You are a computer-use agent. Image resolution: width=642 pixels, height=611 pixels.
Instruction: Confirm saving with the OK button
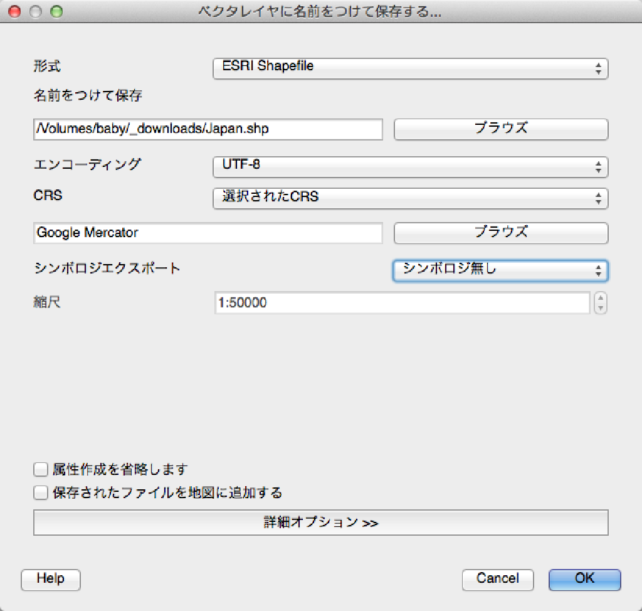(x=584, y=579)
